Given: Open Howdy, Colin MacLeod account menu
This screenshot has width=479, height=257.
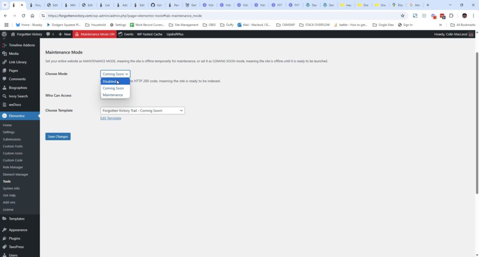Looking at the screenshot, I should click(454, 34).
